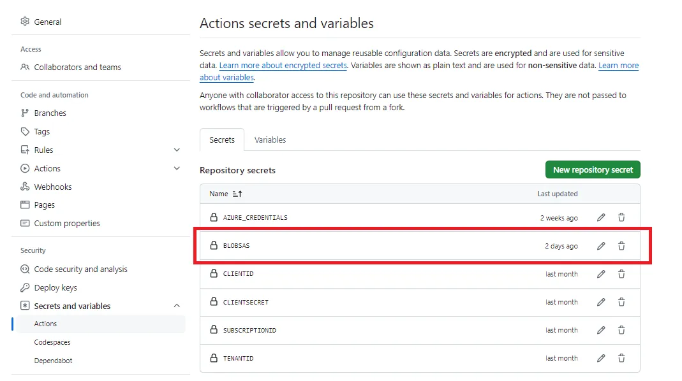682x381 pixels.
Task: Go to Branches settings
Action: (x=50, y=113)
